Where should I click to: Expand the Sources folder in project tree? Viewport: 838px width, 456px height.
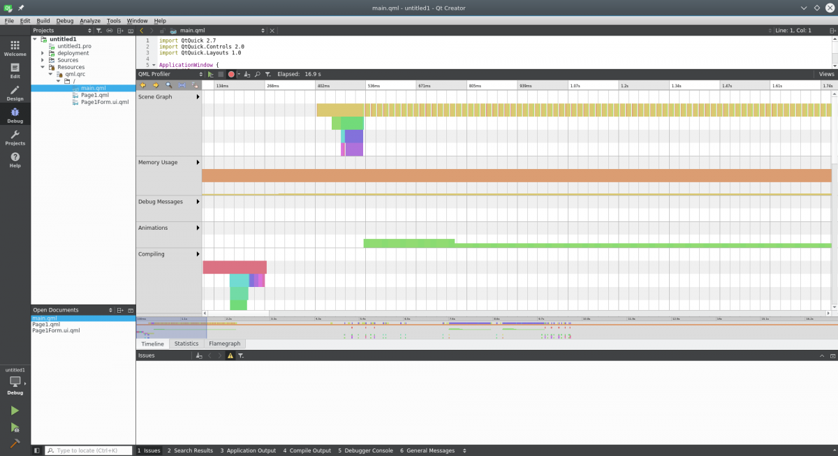[x=43, y=60]
